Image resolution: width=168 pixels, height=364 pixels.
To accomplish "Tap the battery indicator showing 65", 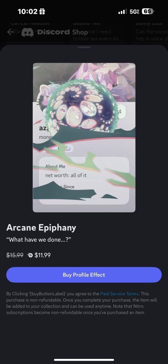I will pos(148,11).
